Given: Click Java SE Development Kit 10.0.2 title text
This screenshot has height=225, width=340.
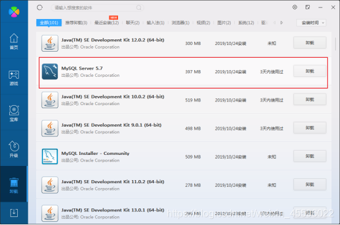Looking at the screenshot, I should coord(113,97).
